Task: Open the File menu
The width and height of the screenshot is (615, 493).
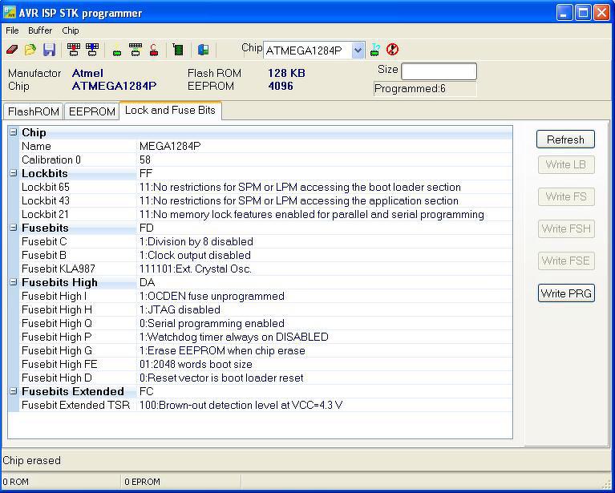Action: point(12,30)
